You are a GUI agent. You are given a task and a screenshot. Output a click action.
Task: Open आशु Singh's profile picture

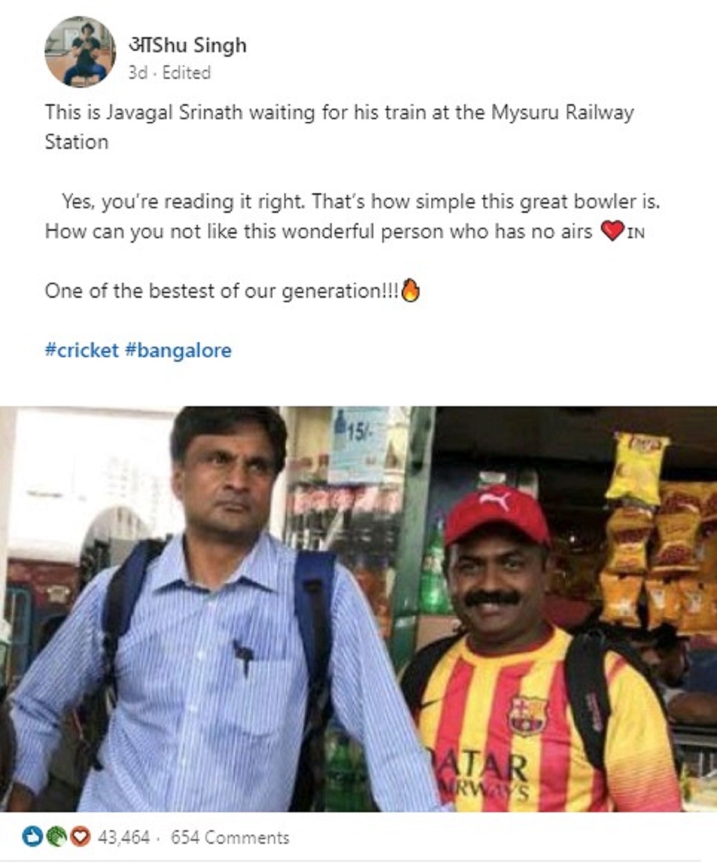pyautogui.click(x=80, y=51)
